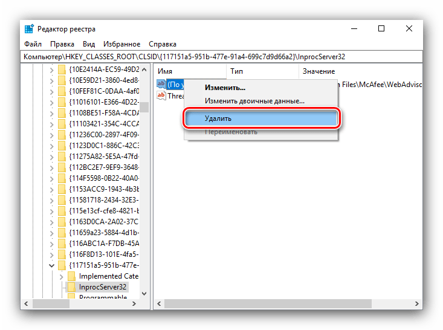Click the ThreadingModel string value icon
Image resolution: width=443 pixels, height=330 pixels.
(x=161, y=95)
